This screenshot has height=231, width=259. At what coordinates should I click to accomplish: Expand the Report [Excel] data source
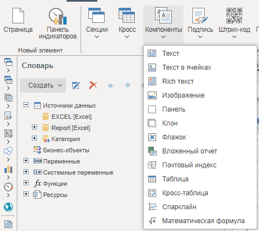[x=34, y=127]
